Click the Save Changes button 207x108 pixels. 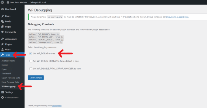[36, 78]
